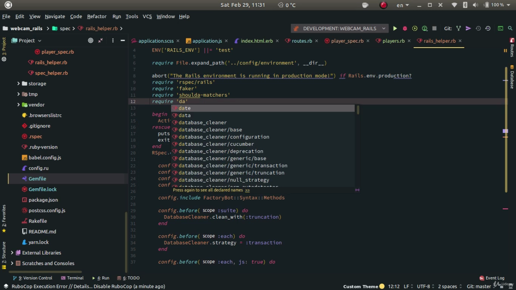Screen dimensions: 516x290
Task: Revert changes with Git rollback icon
Action: point(488,29)
